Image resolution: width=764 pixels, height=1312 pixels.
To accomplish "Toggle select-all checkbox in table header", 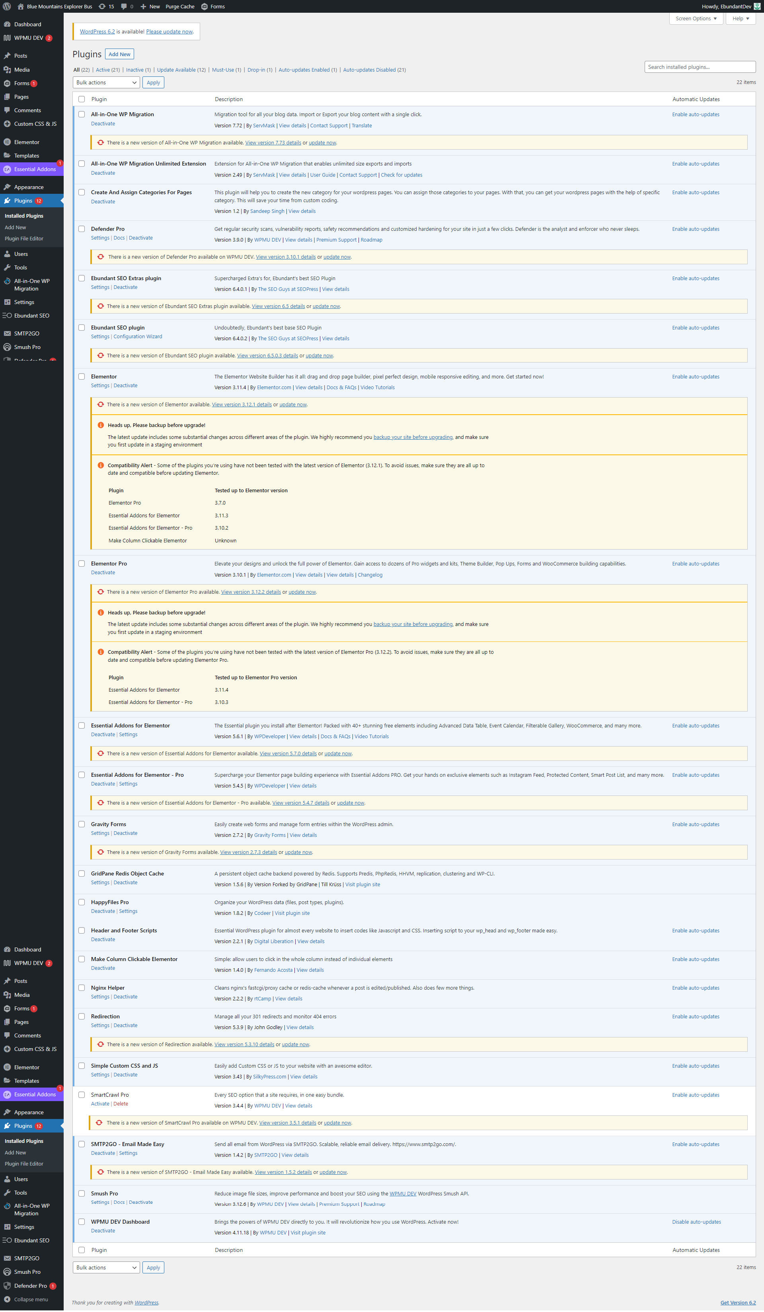I will (x=82, y=99).
